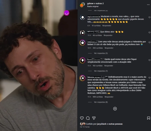Load more comments with the plus circle
Viewport: 151px width, 131px height.
tap(115, 109)
